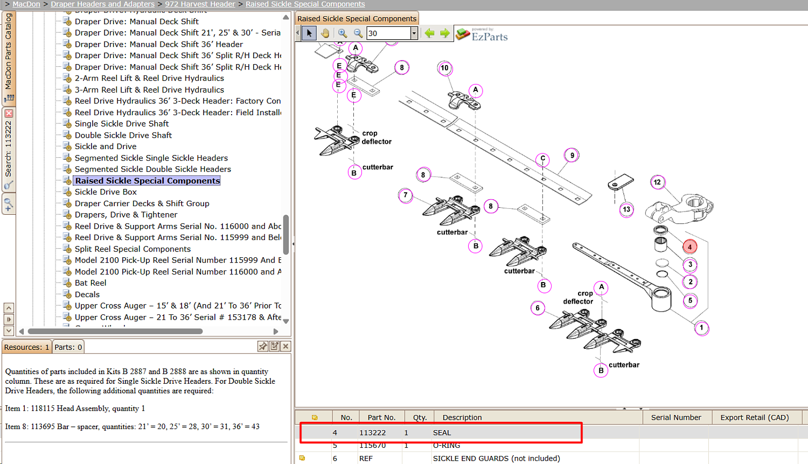Open the zoom level dropdown arrow

(414, 33)
